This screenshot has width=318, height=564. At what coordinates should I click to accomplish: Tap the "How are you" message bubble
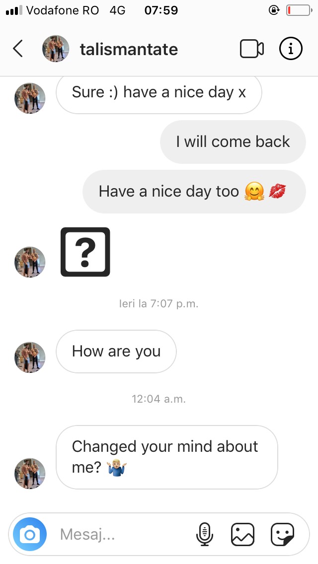116,352
